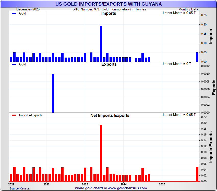Screen dimensions: 217x191
Task: Click the tallest blue Imports bar in mid-2023
Action: tap(101, 44)
